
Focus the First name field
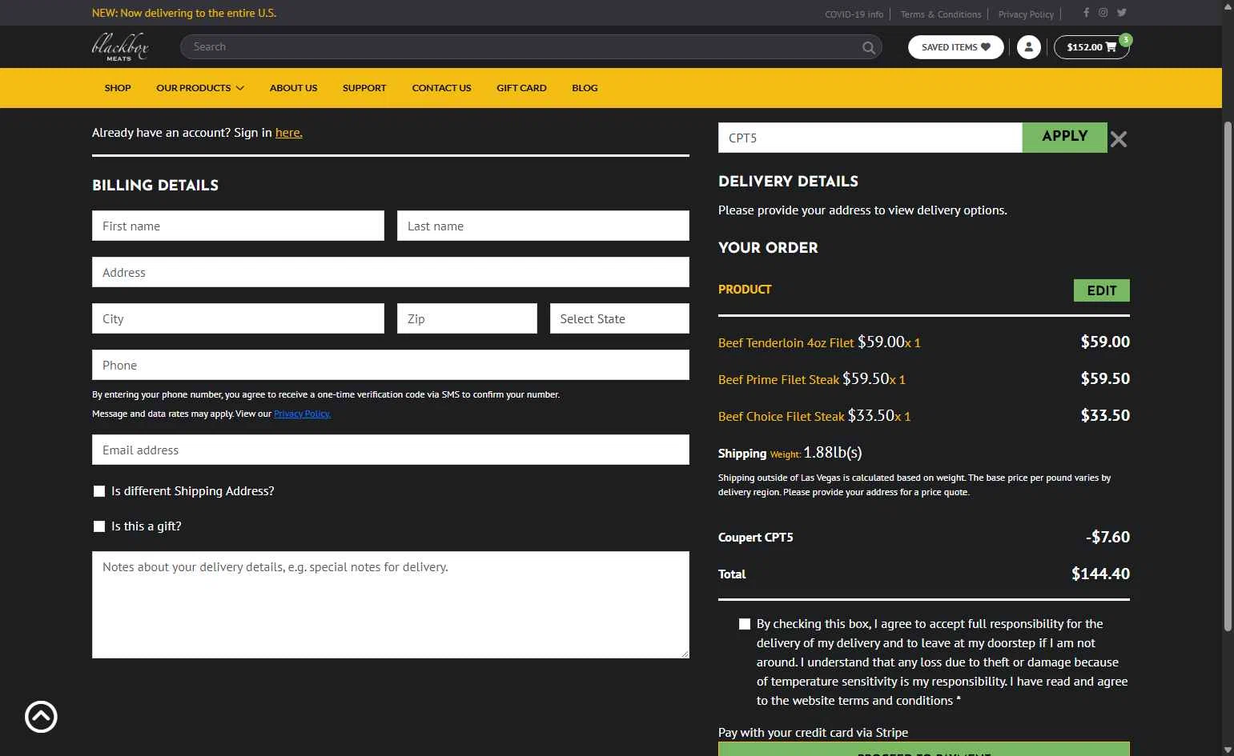coord(238,226)
